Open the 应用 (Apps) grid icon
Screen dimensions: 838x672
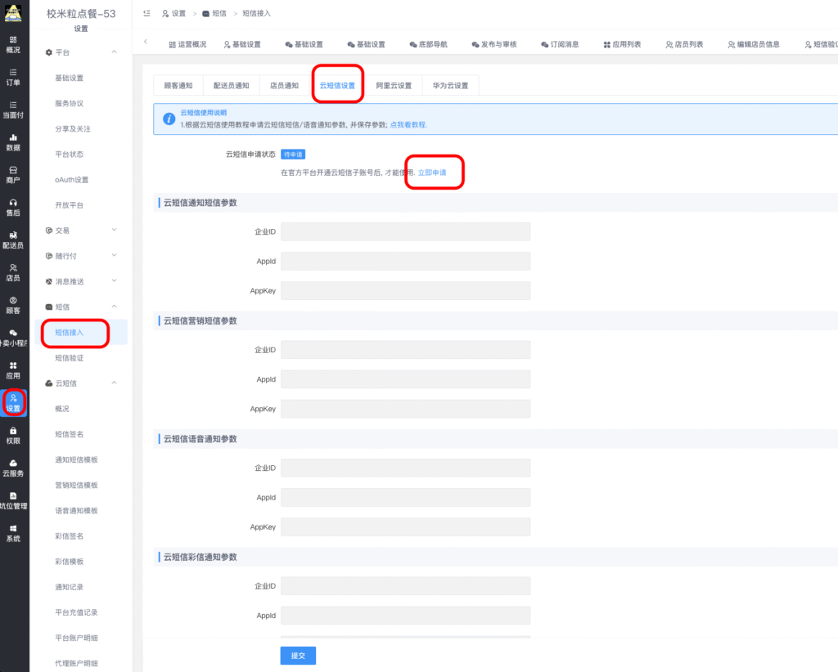point(13,370)
